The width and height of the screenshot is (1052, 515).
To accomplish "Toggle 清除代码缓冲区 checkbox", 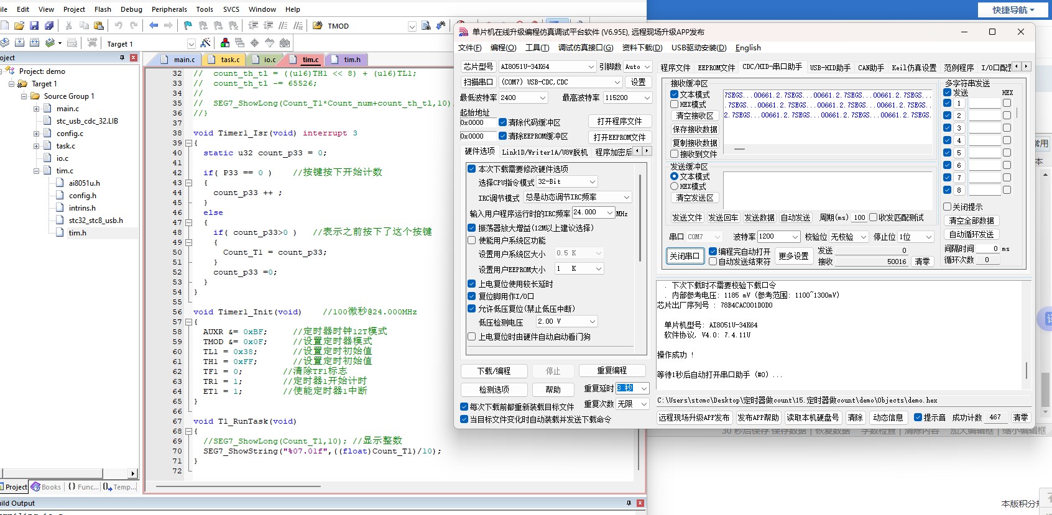I will [502, 122].
